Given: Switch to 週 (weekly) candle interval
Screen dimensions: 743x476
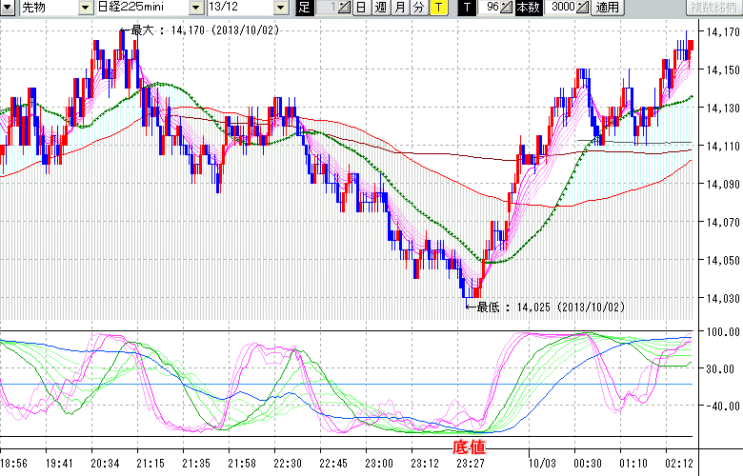Looking at the screenshot, I should 380,8.
